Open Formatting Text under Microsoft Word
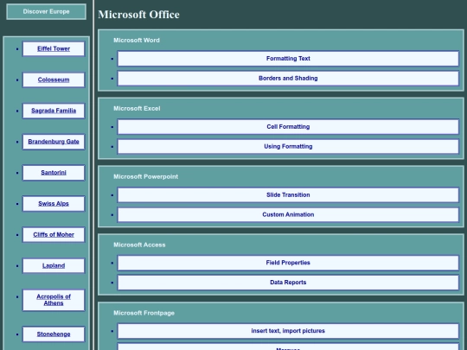Screen dimensions: 467x350 click(288, 59)
